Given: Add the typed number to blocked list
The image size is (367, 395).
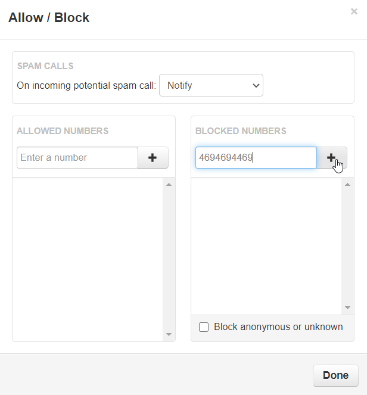Looking at the screenshot, I should 332,158.
